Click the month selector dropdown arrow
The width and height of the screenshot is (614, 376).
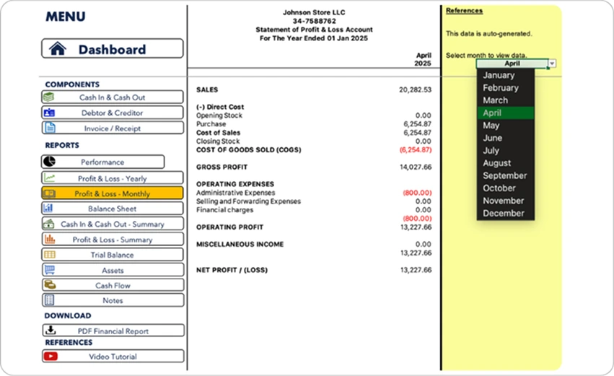point(552,64)
